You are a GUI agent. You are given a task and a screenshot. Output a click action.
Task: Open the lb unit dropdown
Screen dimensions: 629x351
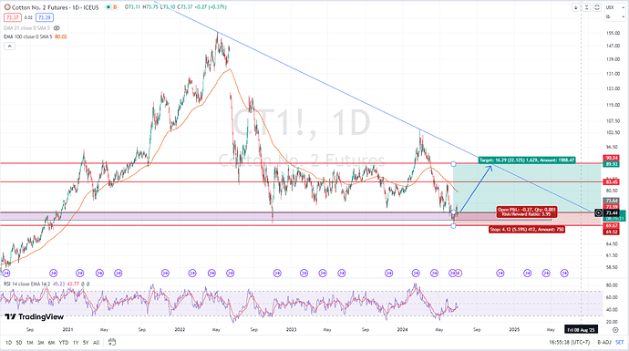click(614, 16)
